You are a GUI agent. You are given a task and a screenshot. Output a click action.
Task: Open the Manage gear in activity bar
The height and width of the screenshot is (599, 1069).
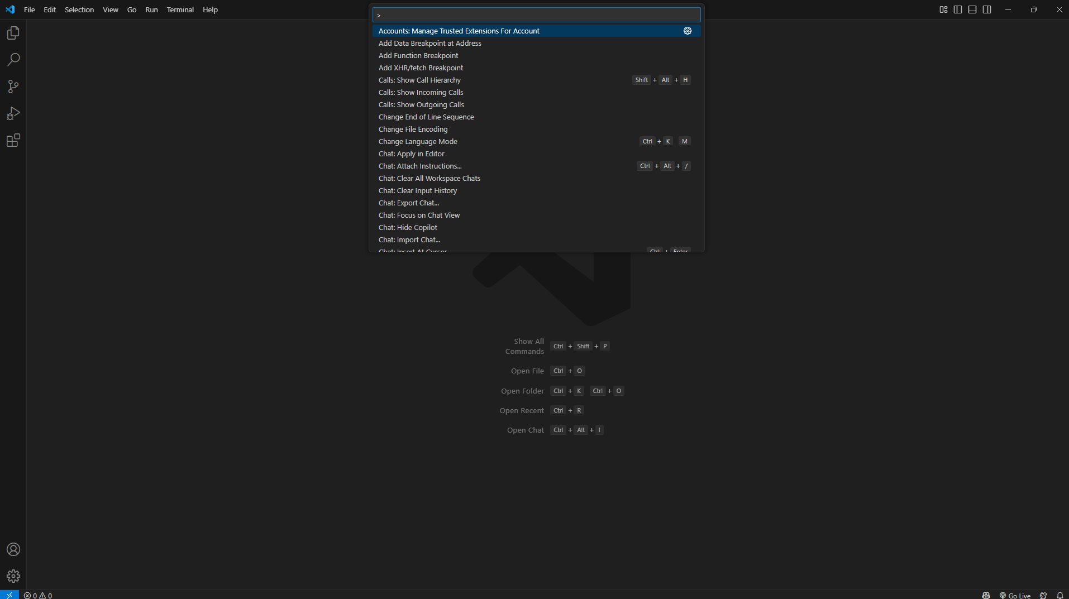click(13, 576)
